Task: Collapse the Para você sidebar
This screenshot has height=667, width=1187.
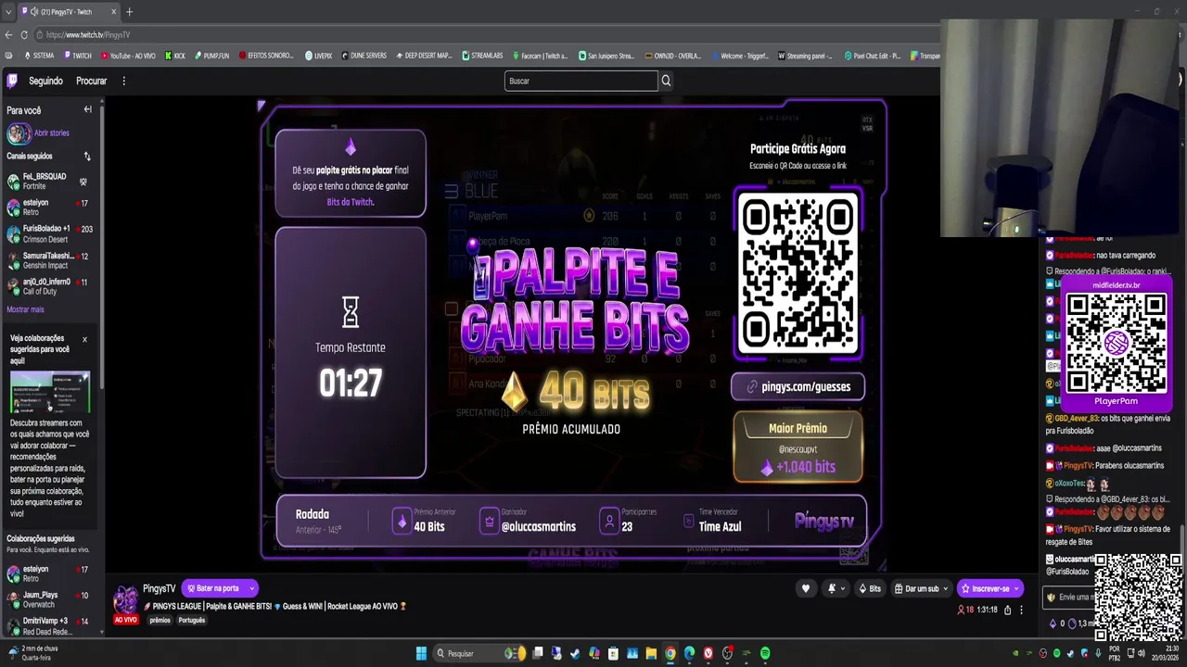Action: [87, 109]
